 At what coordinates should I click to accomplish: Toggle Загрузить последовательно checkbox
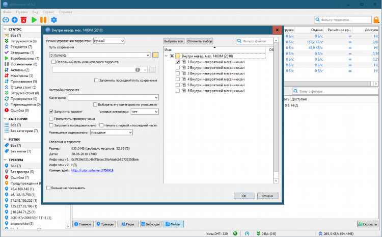pos(51,125)
